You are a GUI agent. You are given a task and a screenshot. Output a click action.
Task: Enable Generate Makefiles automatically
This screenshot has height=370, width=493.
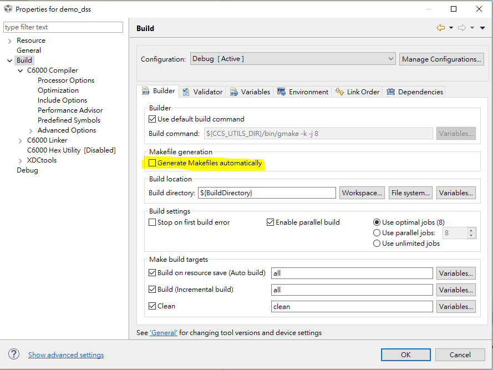pyautogui.click(x=153, y=163)
